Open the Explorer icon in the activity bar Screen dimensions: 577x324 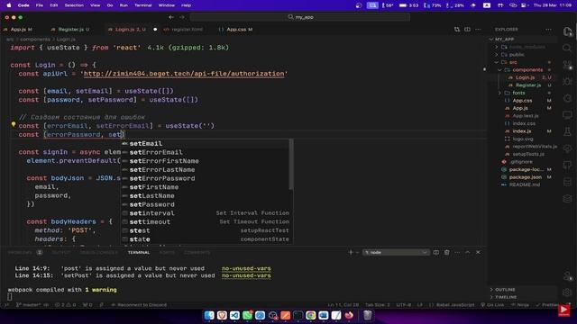click(567, 31)
